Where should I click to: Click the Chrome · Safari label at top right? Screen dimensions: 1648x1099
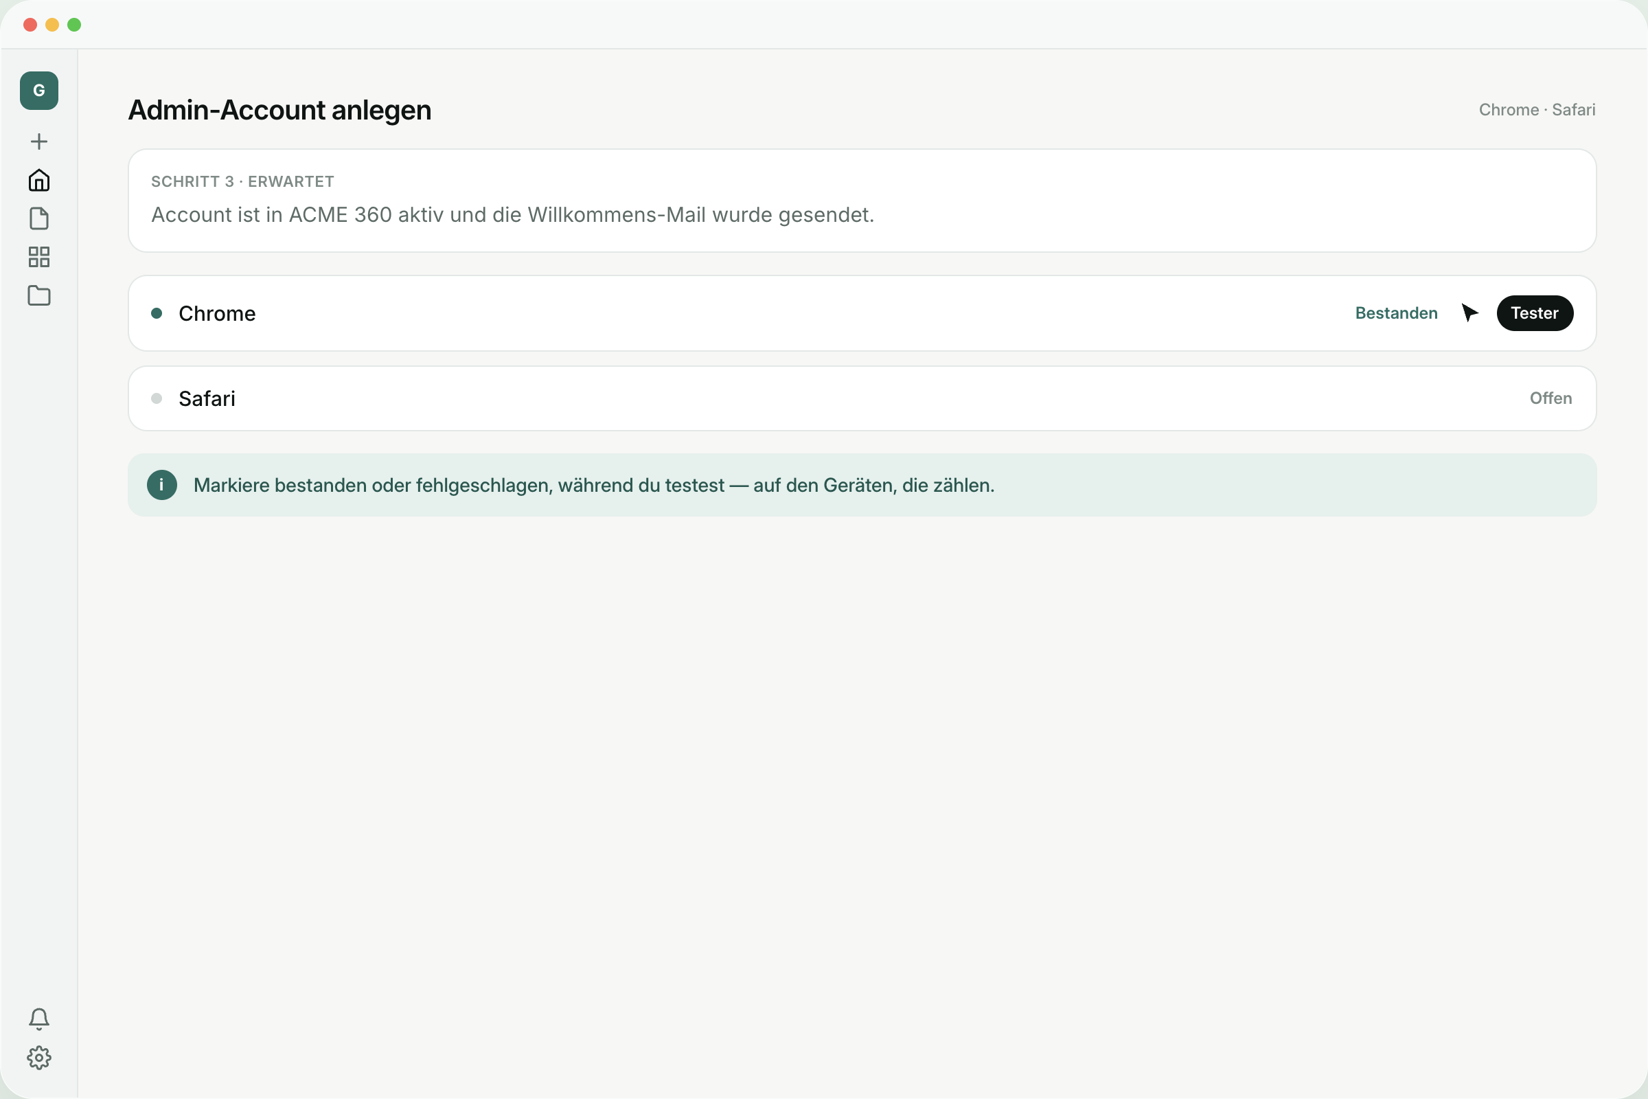[x=1537, y=110]
